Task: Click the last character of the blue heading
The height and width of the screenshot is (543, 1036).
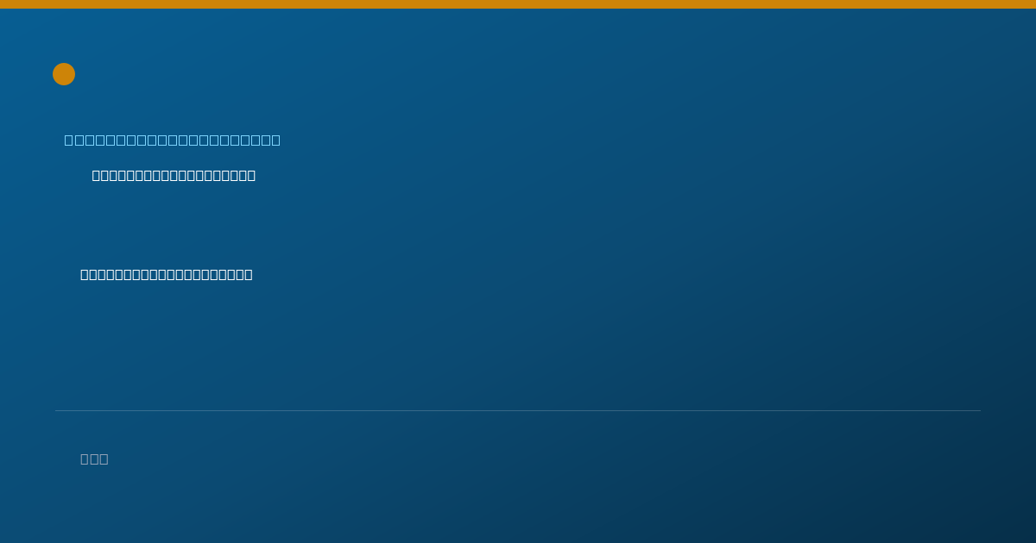Action: coord(275,140)
